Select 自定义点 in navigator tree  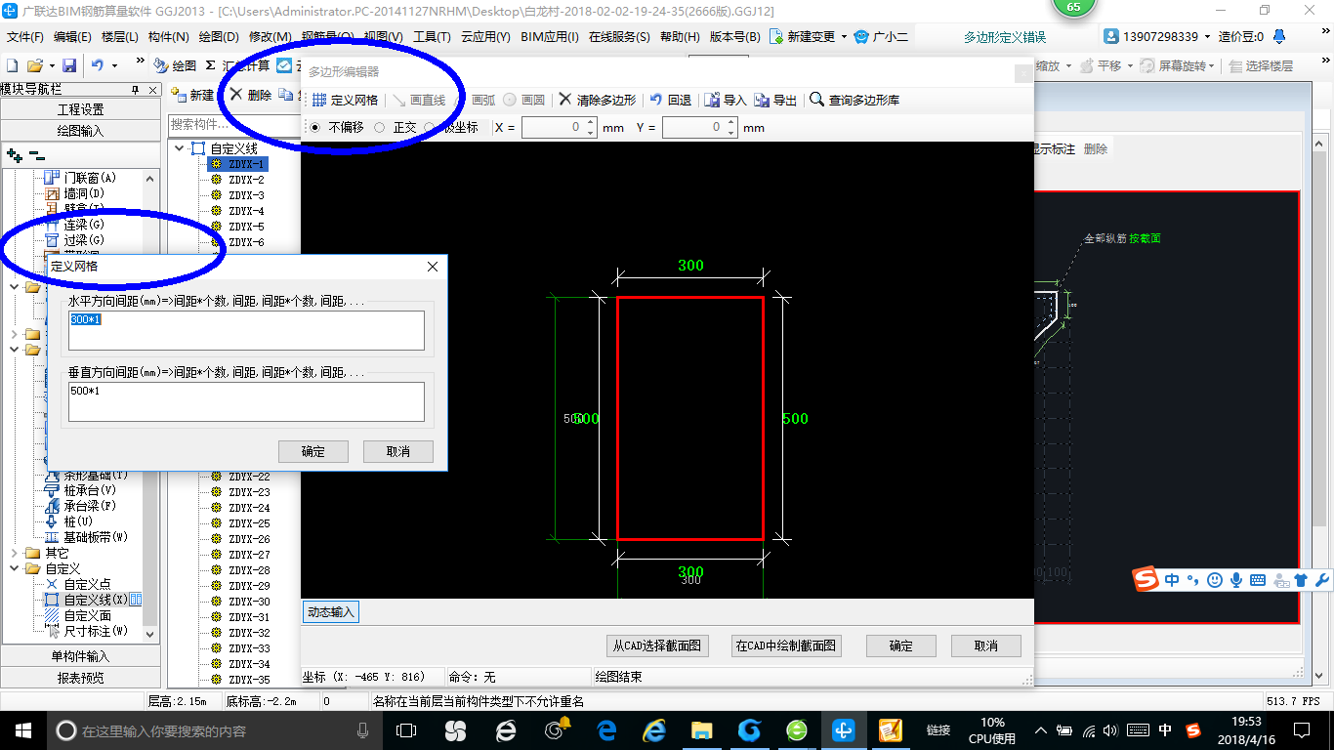78,584
